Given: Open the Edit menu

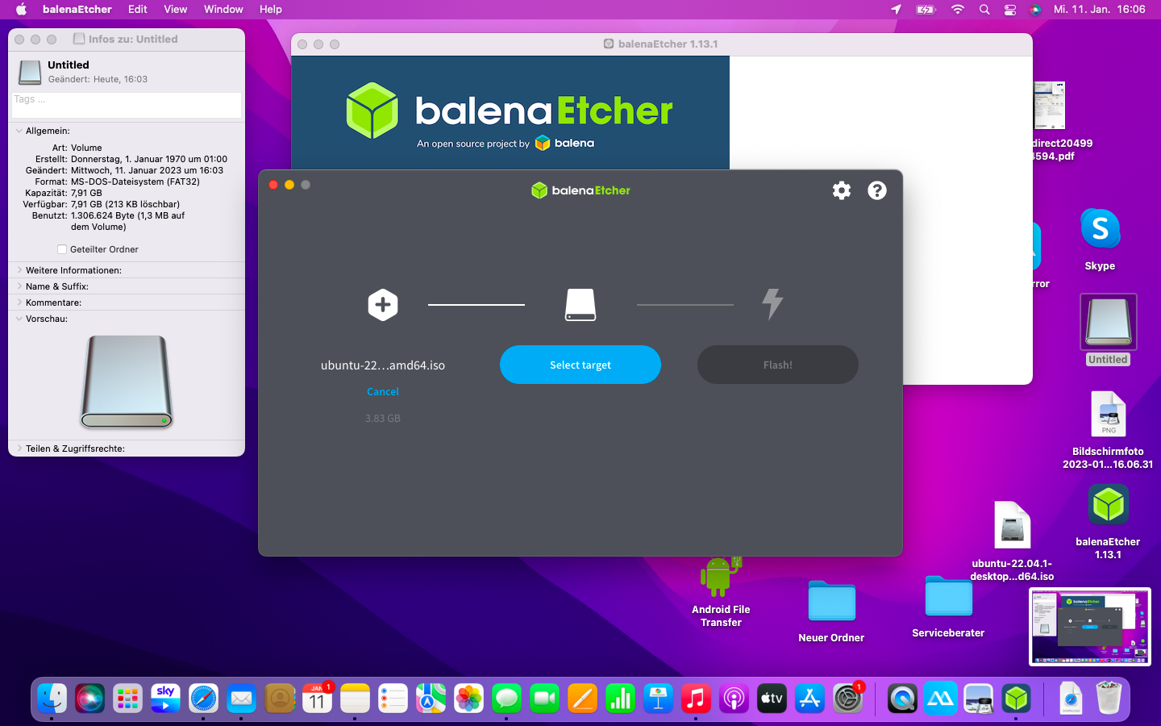Looking at the screenshot, I should [x=138, y=10].
